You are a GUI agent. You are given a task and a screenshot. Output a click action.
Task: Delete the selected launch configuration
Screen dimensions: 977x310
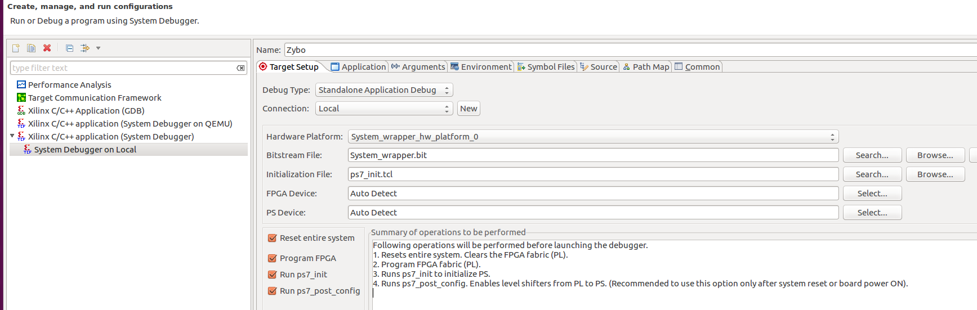(x=47, y=48)
